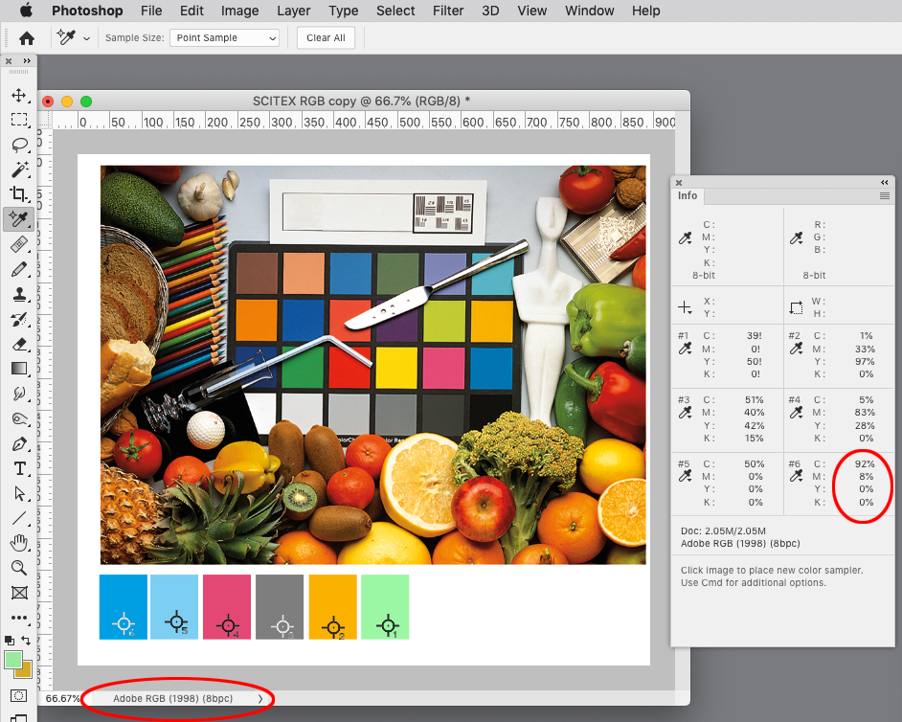The width and height of the screenshot is (902, 722).
Task: Open status bar info arrow menu
Action: point(260,698)
